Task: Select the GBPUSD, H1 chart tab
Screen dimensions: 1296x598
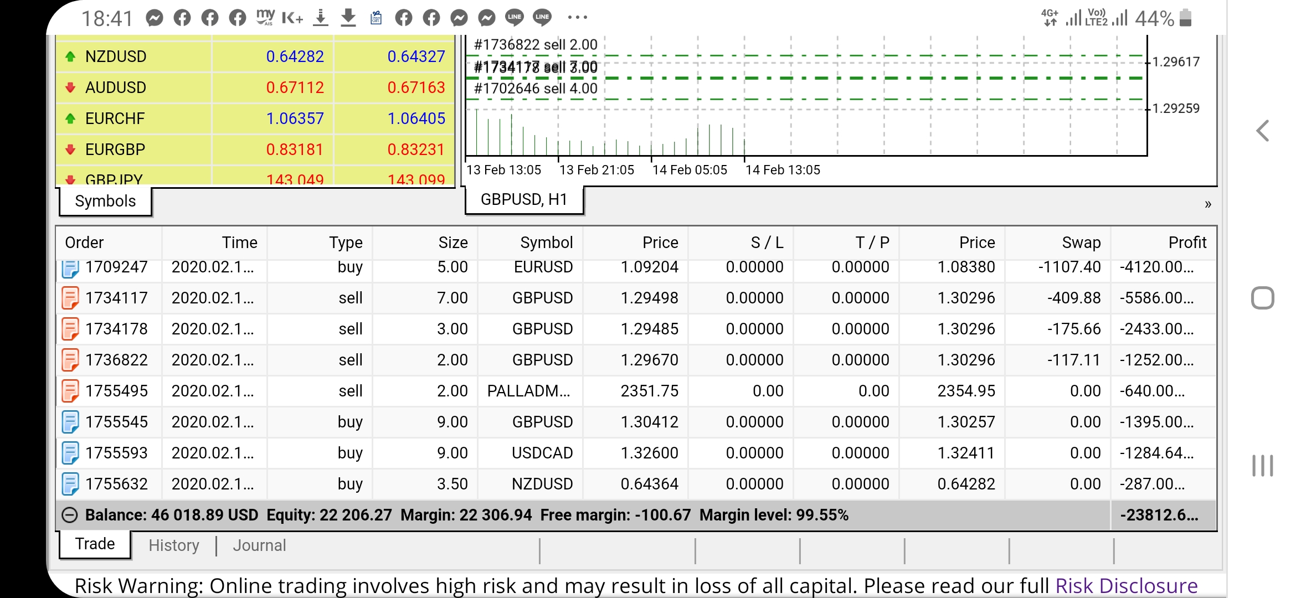Action: tap(523, 199)
